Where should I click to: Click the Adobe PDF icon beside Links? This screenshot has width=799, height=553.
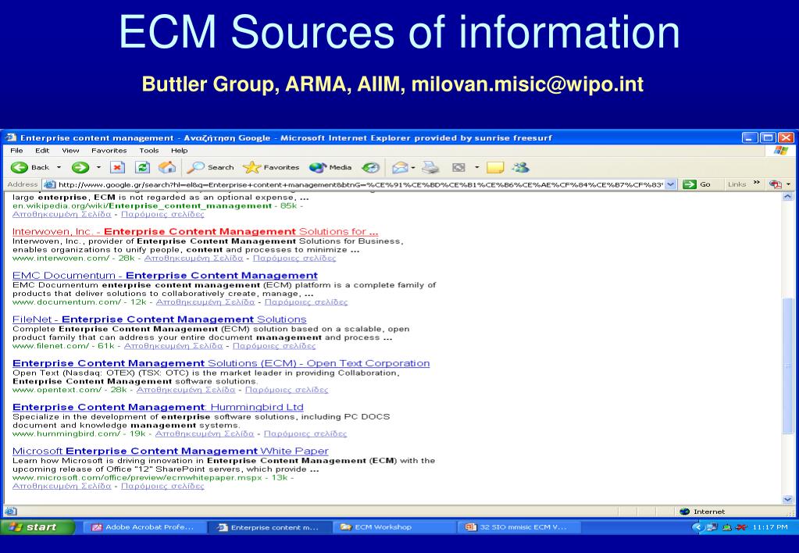click(776, 184)
